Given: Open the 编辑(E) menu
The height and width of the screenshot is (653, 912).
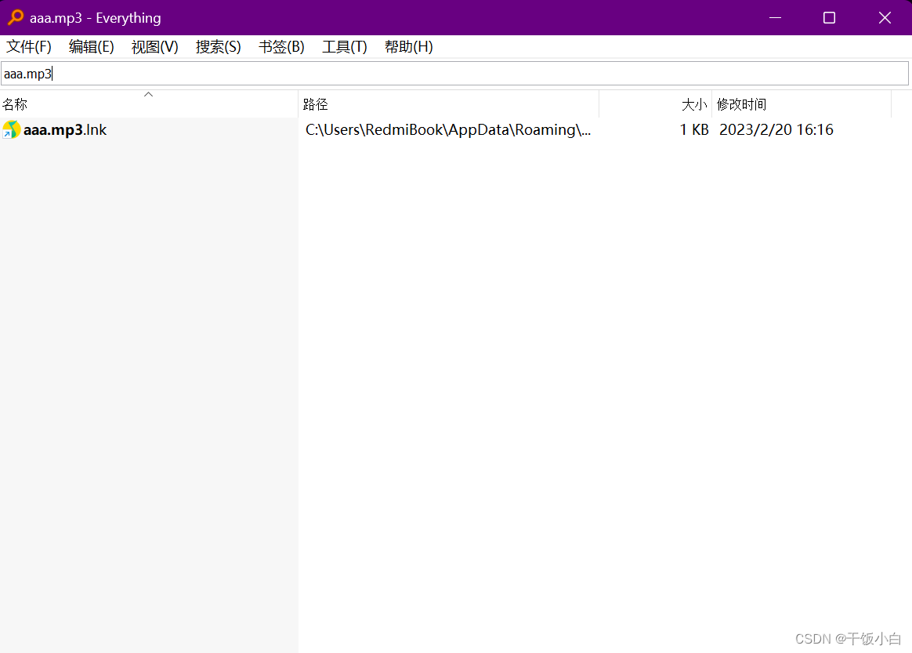Looking at the screenshot, I should pos(92,46).
